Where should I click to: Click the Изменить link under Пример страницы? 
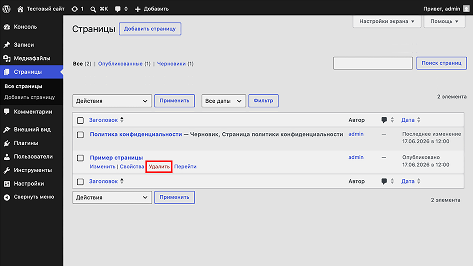(x=103, y=166)
